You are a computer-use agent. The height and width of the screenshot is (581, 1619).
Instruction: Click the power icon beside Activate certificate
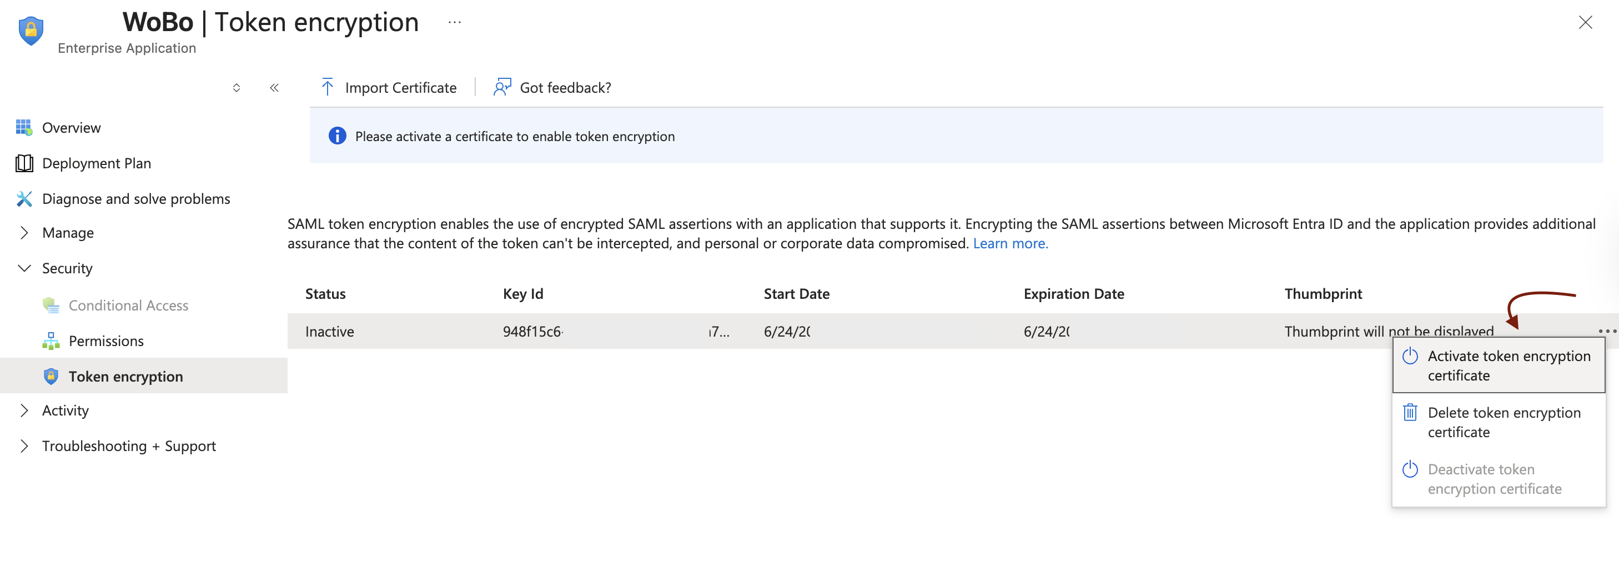(x=1410, y=357)
